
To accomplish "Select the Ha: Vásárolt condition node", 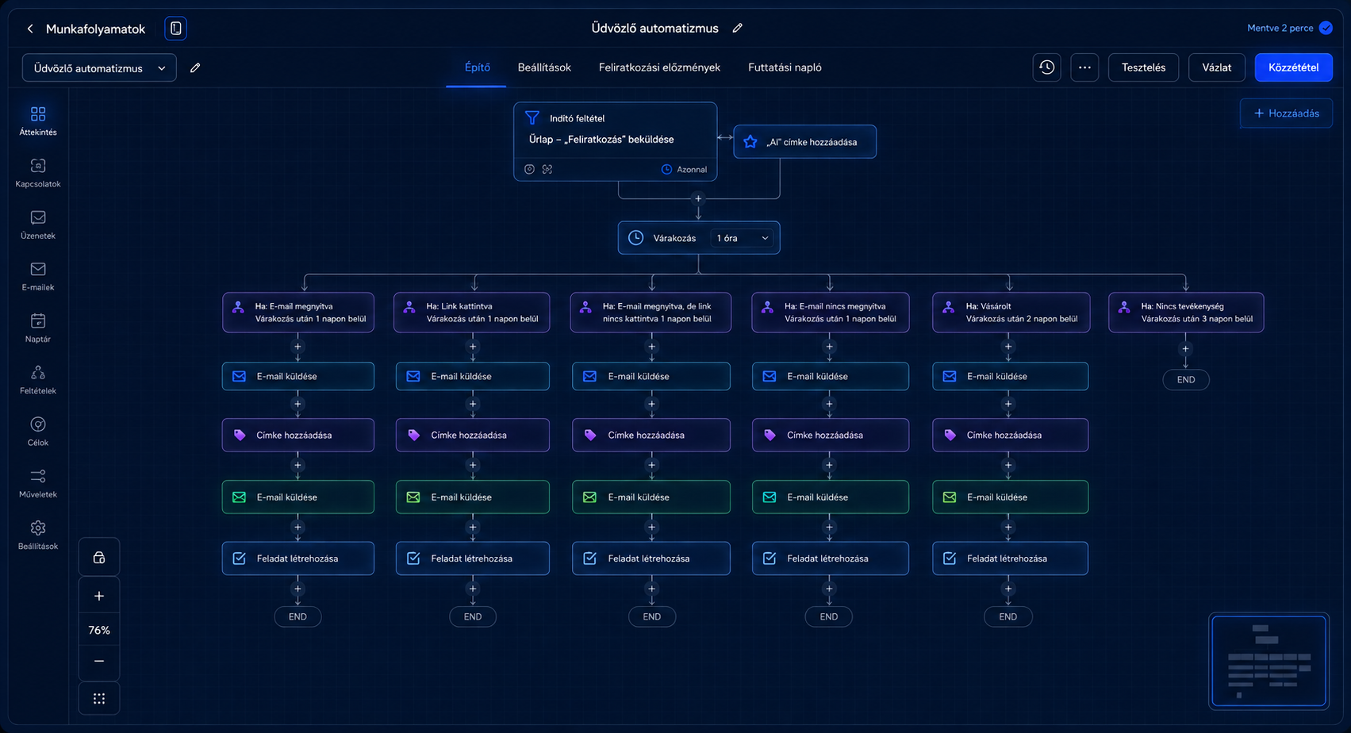I will click(1011, 313).
